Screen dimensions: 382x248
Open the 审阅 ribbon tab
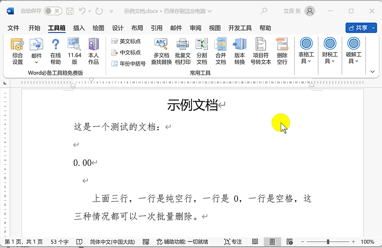click(195, 28)
